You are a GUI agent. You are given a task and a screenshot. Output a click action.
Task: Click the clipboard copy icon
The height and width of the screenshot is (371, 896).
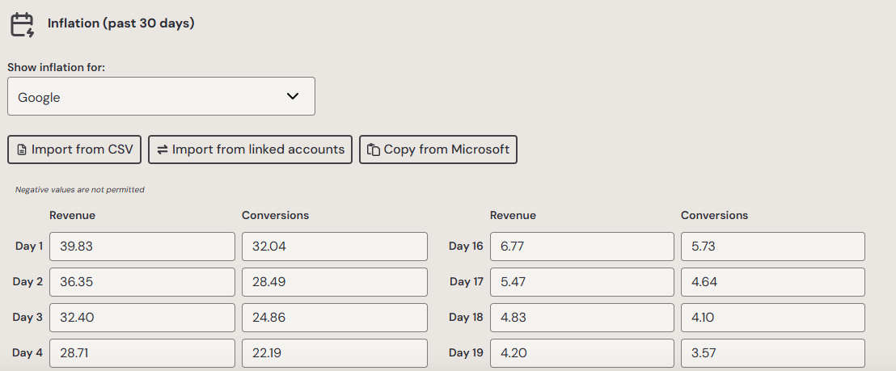(x=374, y=150)
